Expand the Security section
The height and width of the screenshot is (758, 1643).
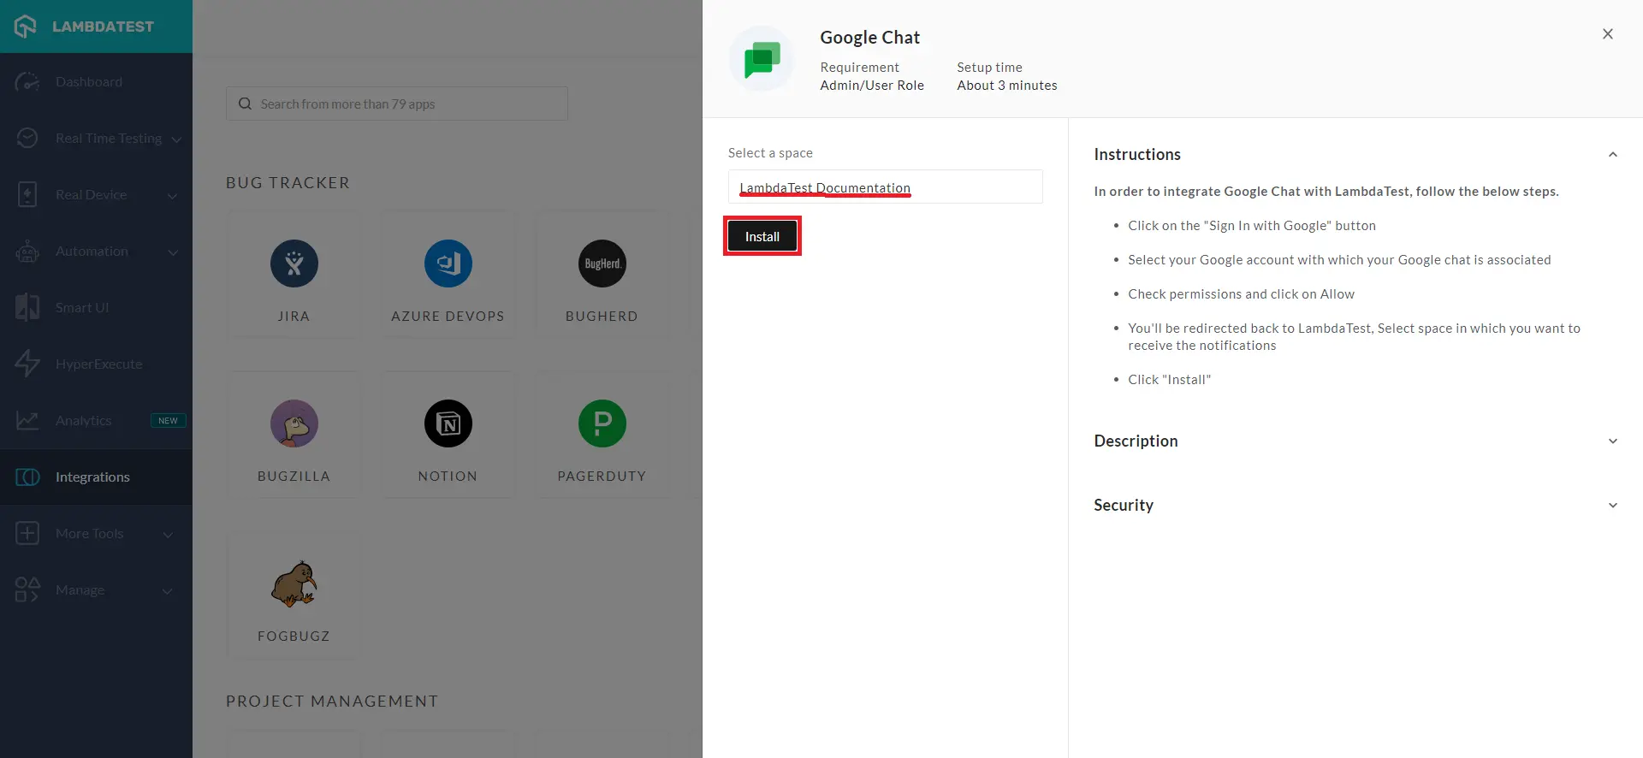1612,506
